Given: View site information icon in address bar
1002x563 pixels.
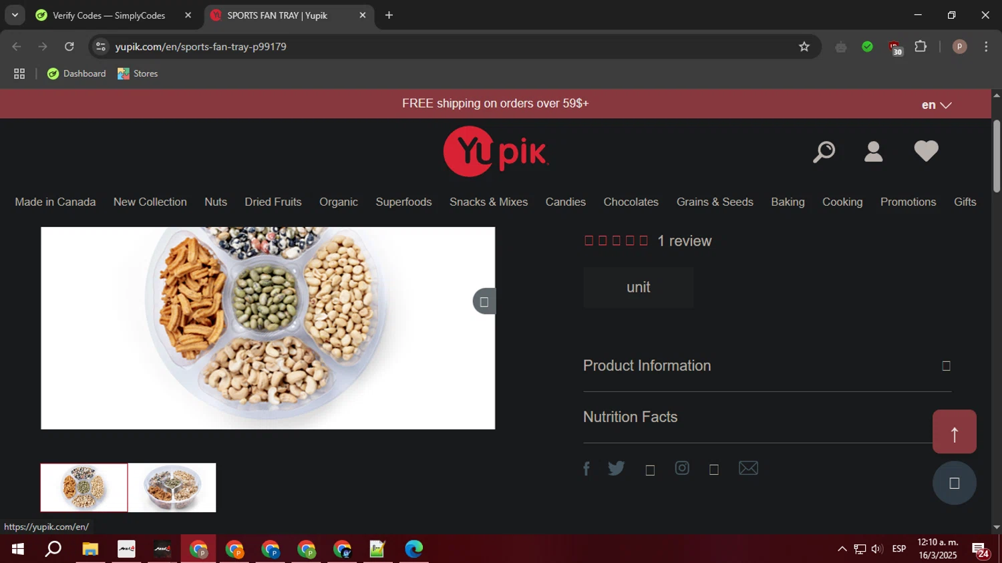Looking at the screenshot, I should [x=101, y=47].
